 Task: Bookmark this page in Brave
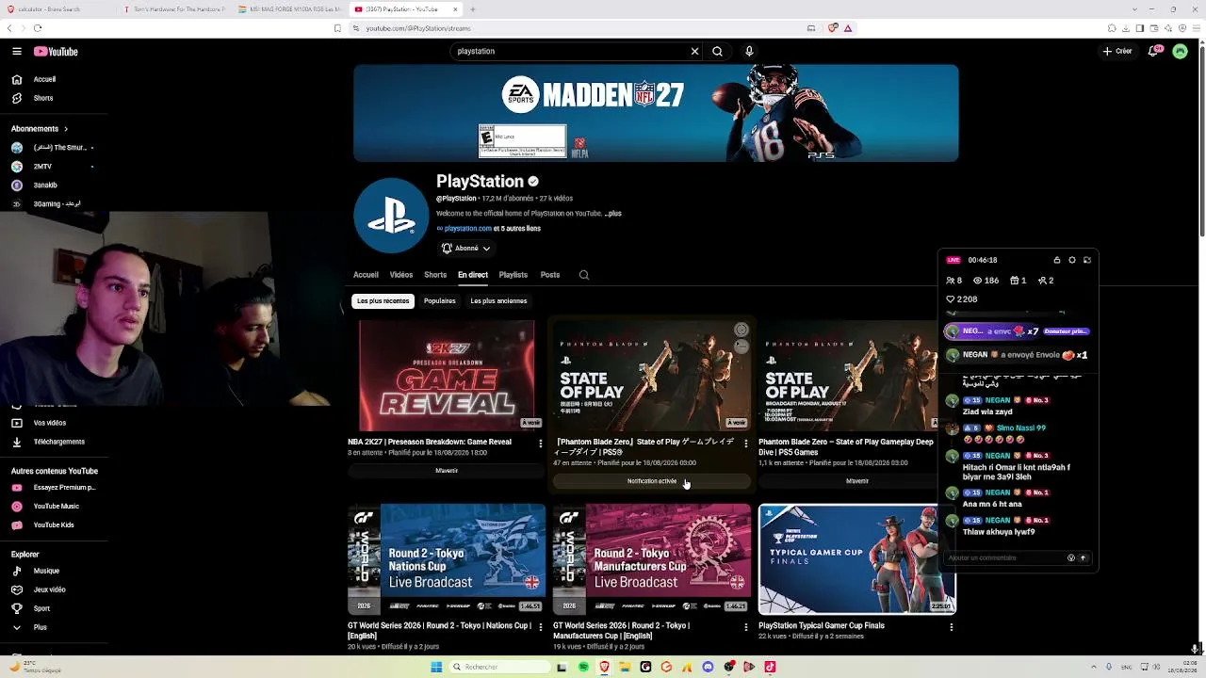point(338,28)
